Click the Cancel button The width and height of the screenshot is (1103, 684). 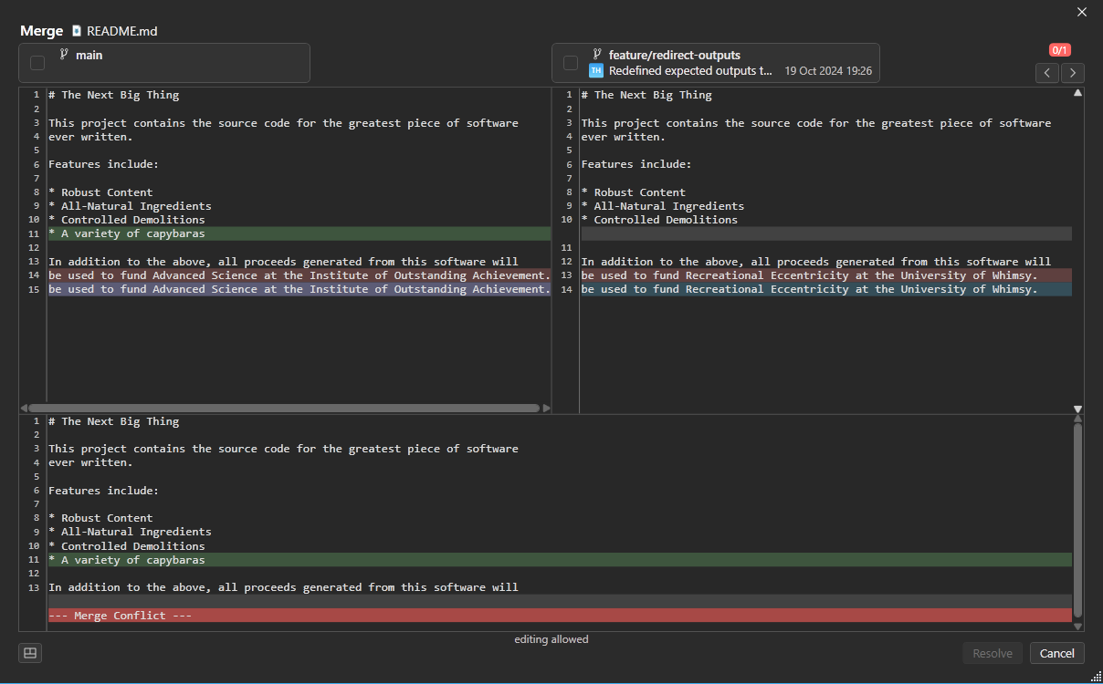pos(1057,653)
